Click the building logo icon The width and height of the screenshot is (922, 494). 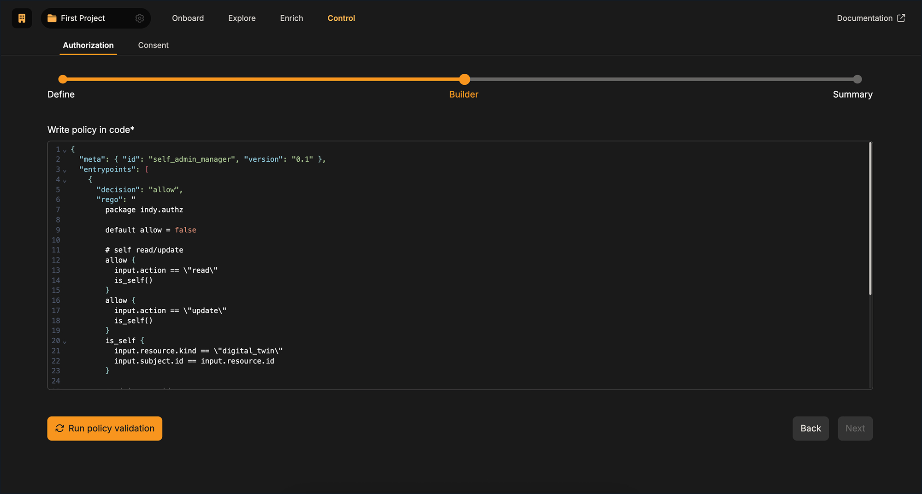click(x=22, y=18)
